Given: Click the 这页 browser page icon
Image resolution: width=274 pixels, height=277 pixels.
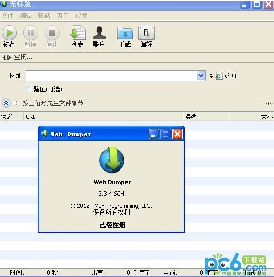Looking at the screenshot, I should (219, 76).
